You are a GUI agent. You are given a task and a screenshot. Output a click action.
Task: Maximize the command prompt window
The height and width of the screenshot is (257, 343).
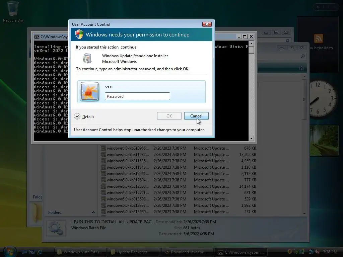click(245, 36)
